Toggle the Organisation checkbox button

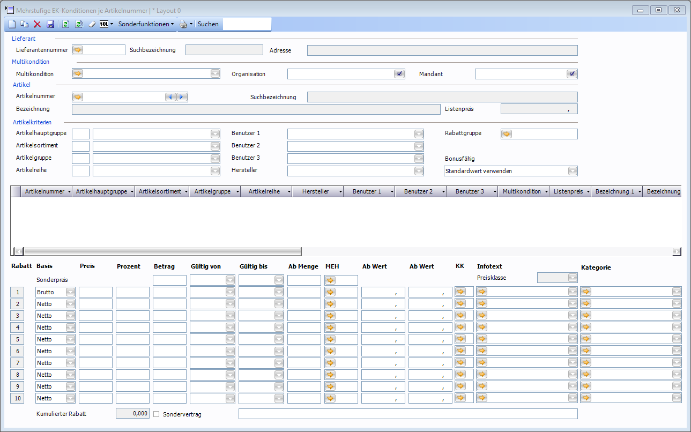(399, 74)
